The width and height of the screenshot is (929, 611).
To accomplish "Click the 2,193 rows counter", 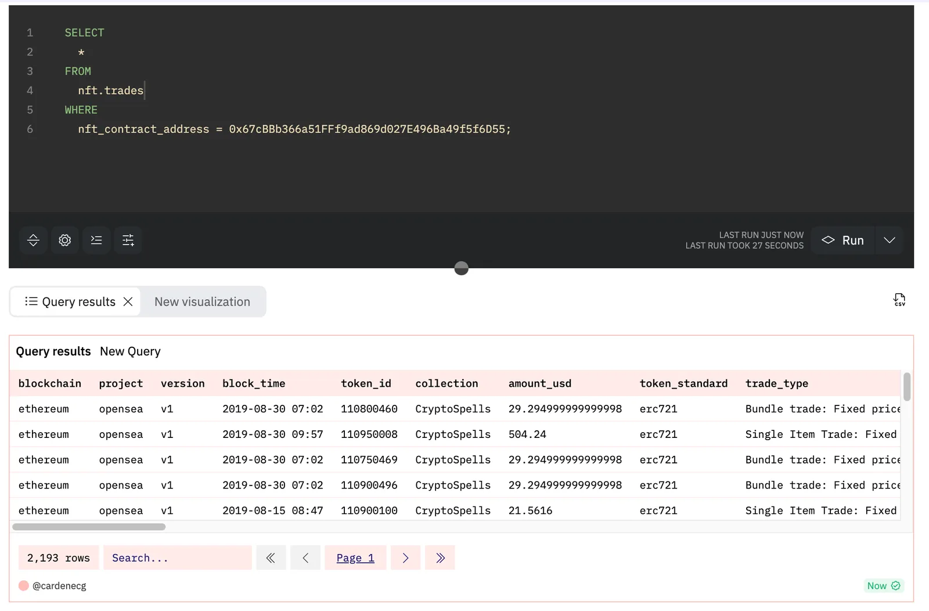I will point(59,558).
